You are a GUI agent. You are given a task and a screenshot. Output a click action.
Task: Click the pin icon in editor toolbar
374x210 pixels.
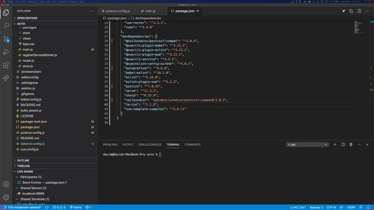coord(344,11)
